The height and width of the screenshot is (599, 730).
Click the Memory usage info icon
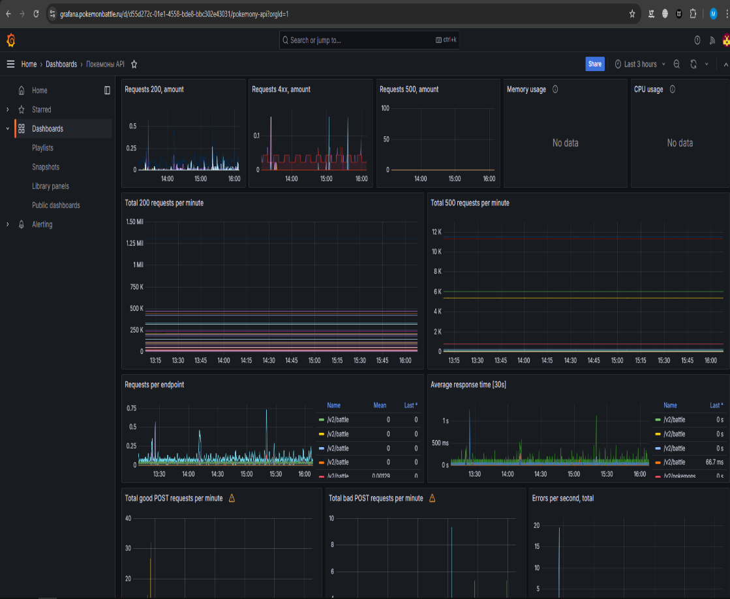pos(555,89)
